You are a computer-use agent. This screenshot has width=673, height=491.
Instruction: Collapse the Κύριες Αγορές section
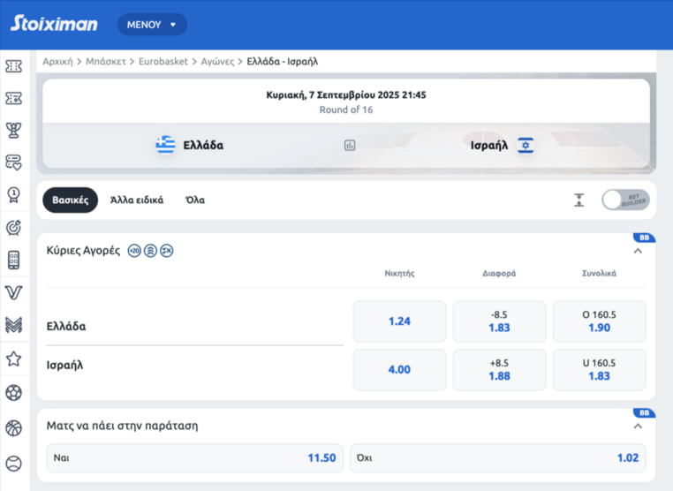tap(638, 251)
